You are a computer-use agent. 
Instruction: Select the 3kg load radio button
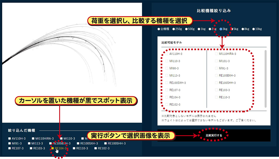point(221,29)
